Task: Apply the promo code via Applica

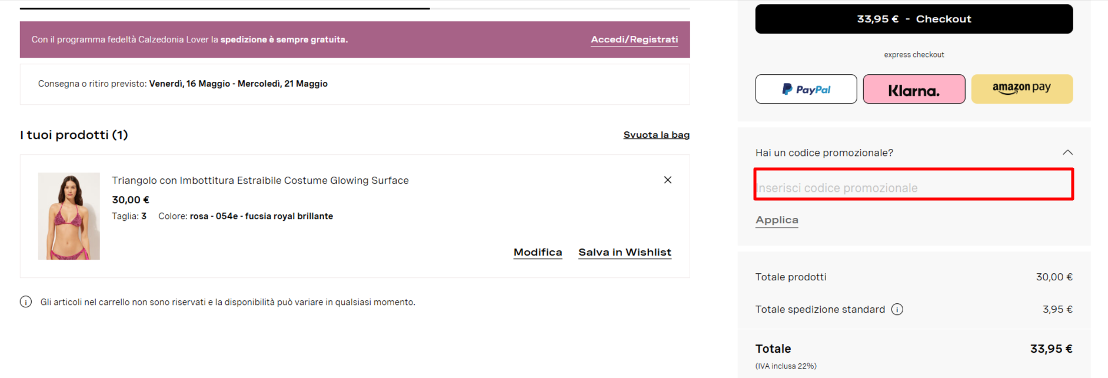Action: [x=777, y=220]
